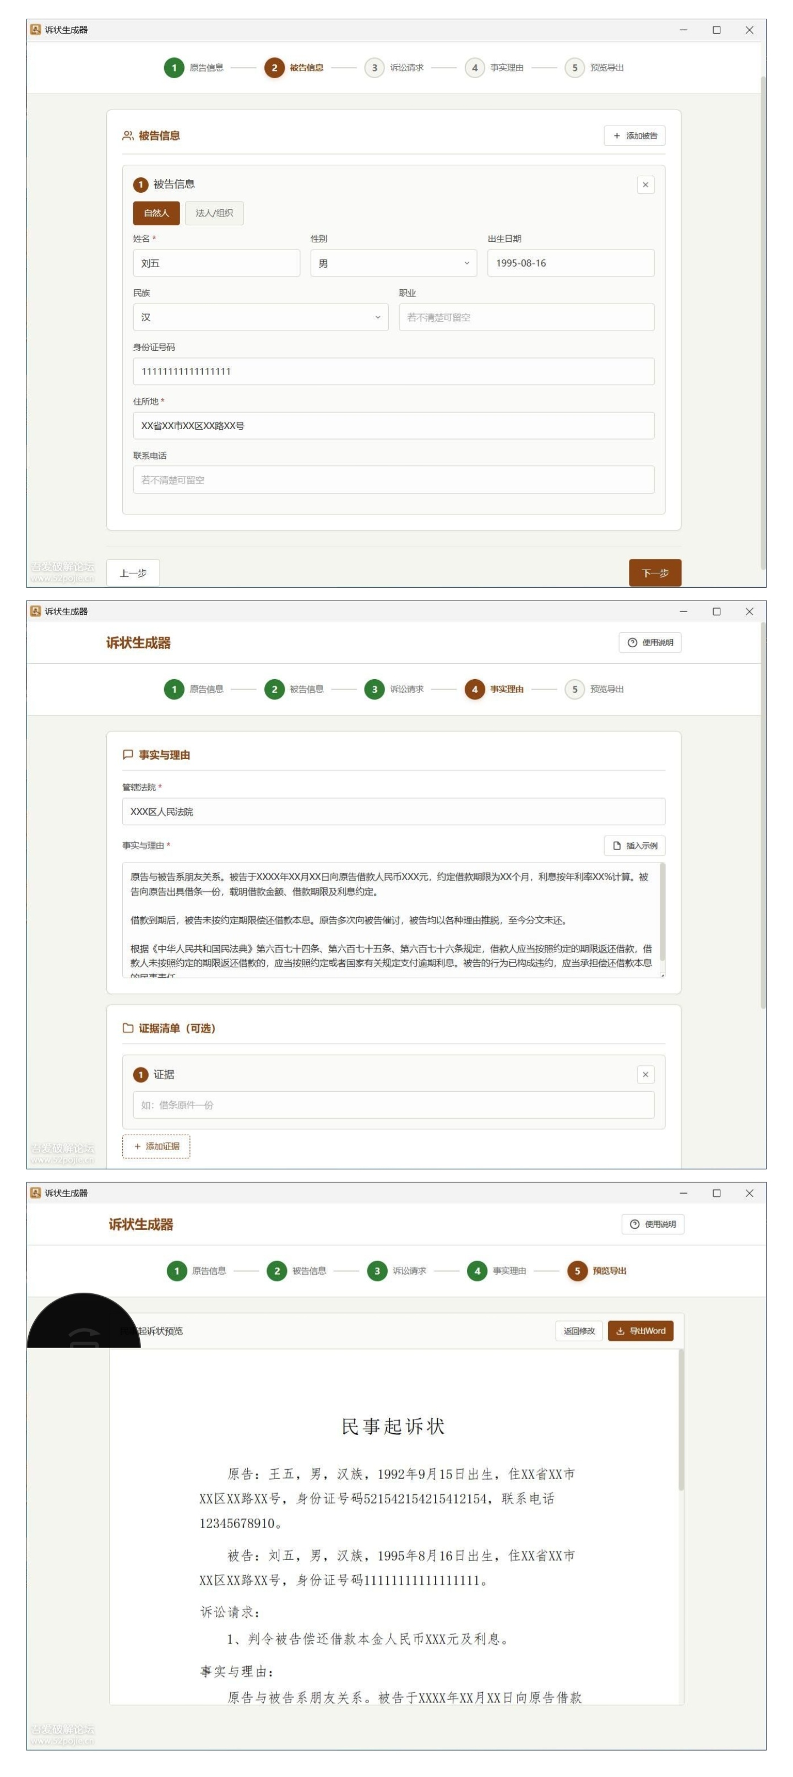
Task: In the defendant-info window, jump to step 4 事实理由
Action: coord(494,68)
